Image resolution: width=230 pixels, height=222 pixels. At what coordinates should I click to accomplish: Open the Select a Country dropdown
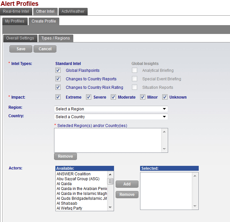(x=111, y=117)
